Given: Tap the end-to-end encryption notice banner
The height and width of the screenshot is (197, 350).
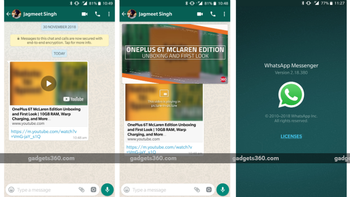Looking at the screenshot, I should [59, 41].
